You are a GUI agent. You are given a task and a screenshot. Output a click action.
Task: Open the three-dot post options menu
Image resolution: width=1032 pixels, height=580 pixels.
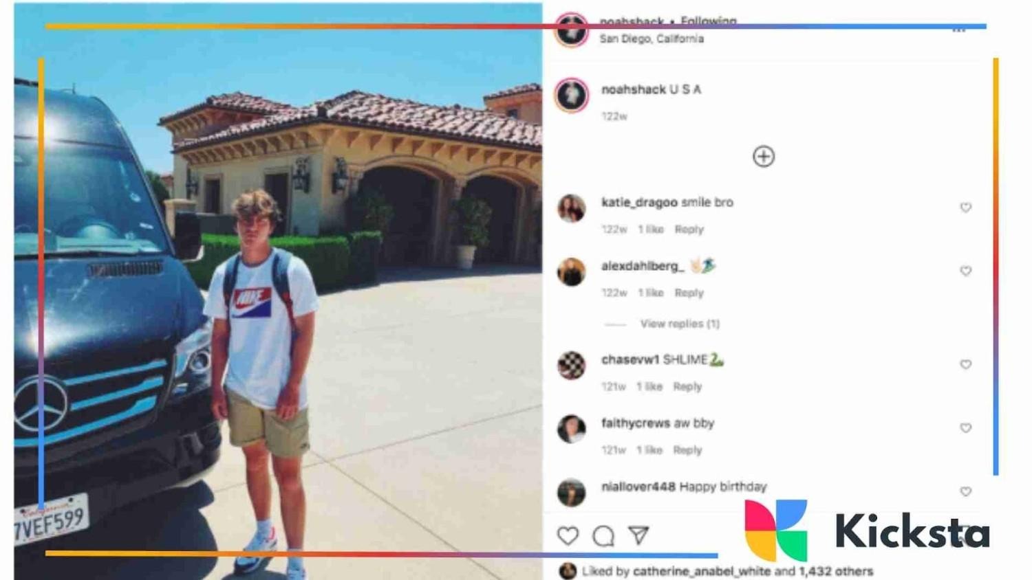click(959, 30)
